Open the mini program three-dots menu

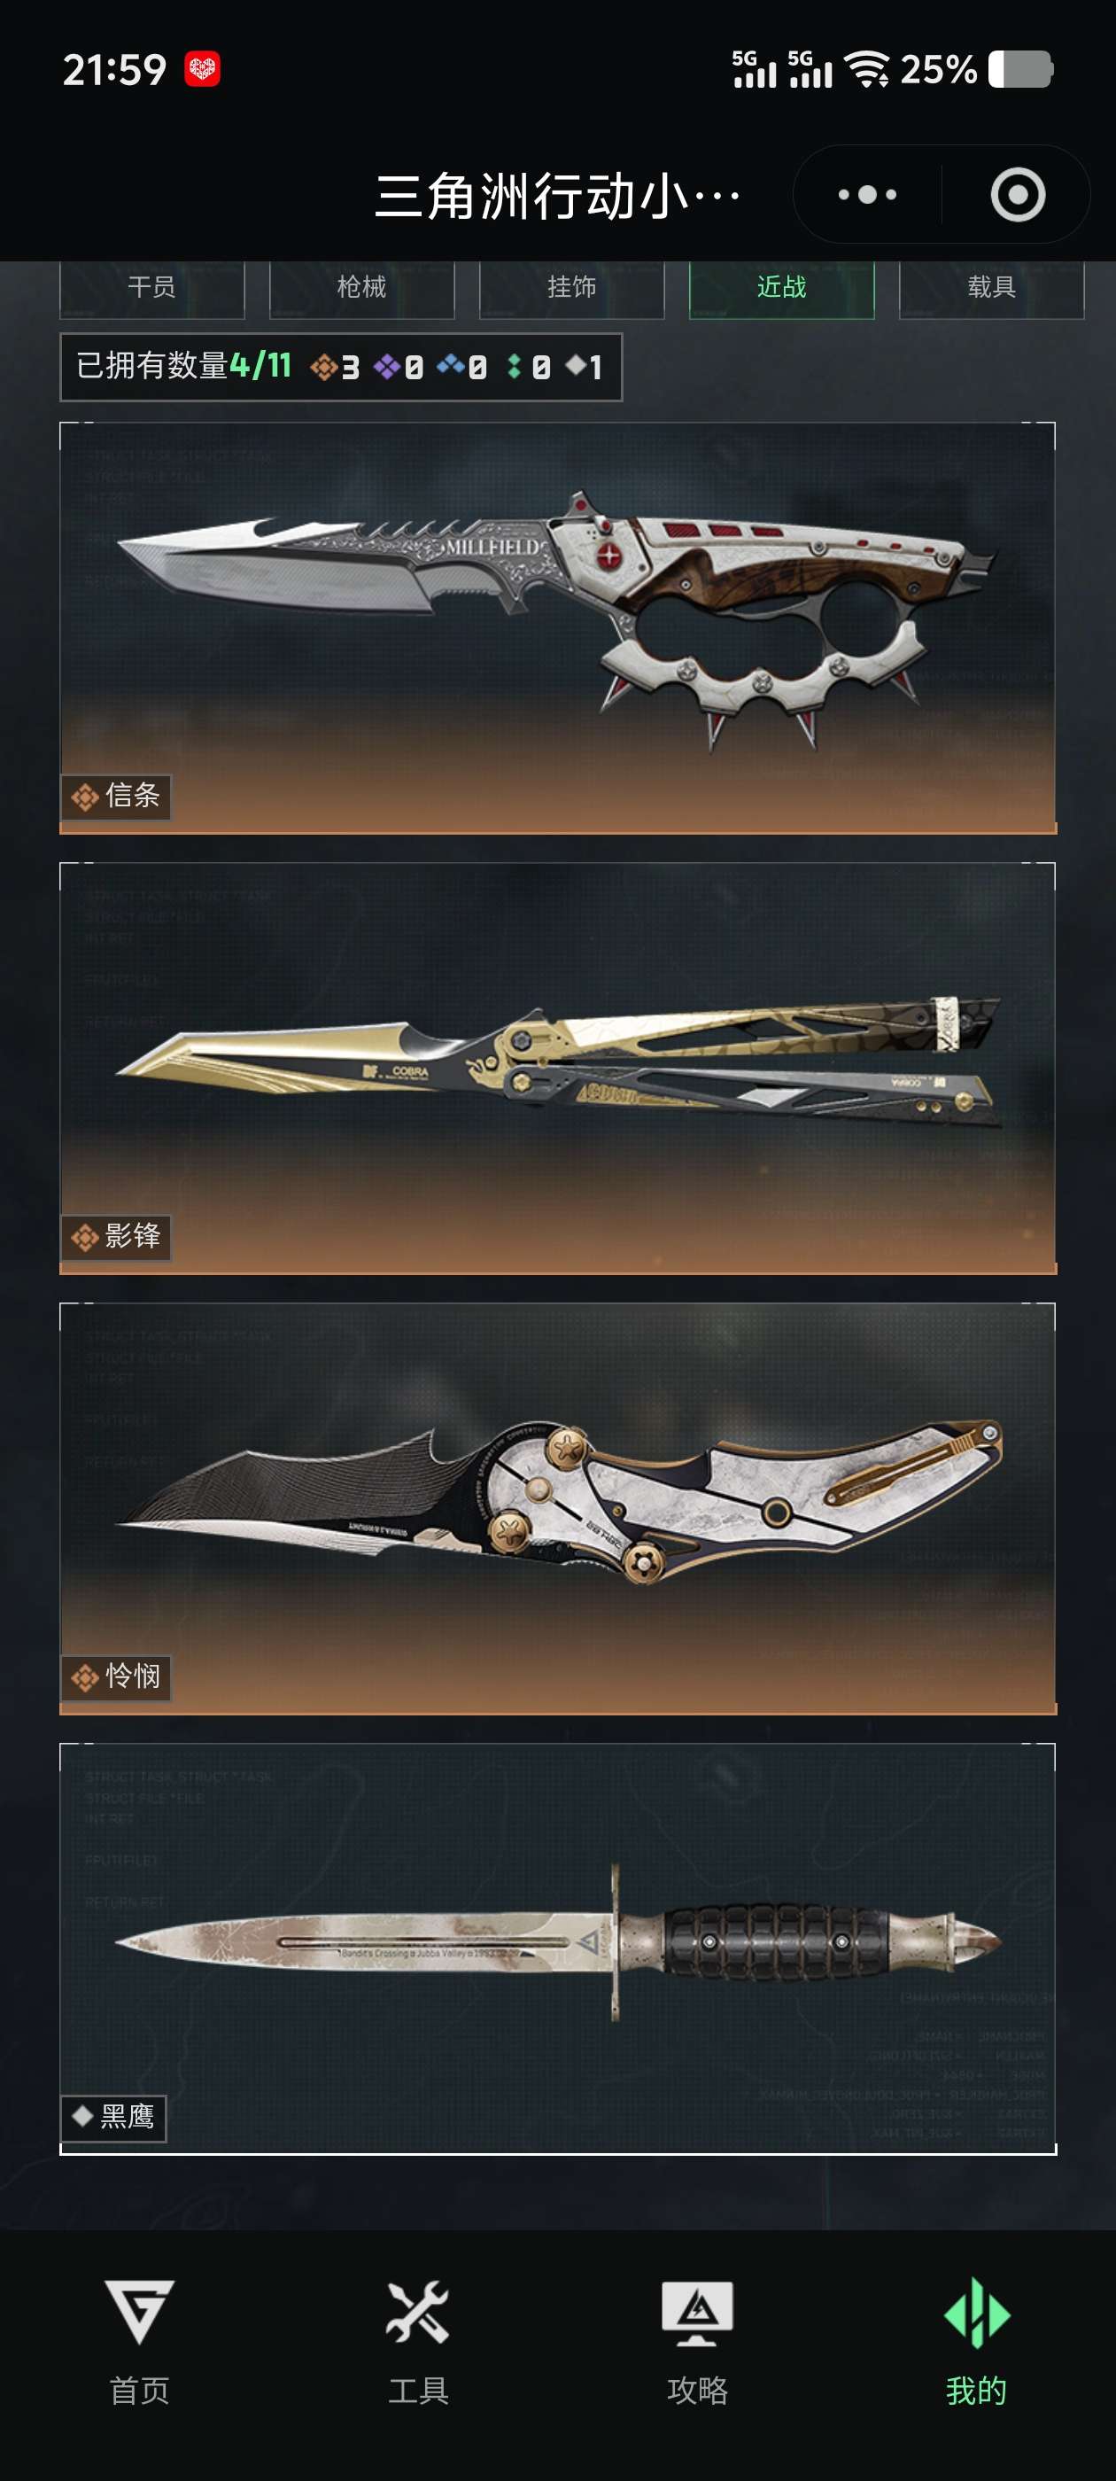click(866, 195)
